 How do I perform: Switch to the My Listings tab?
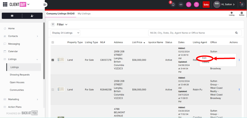click(84, 14)
